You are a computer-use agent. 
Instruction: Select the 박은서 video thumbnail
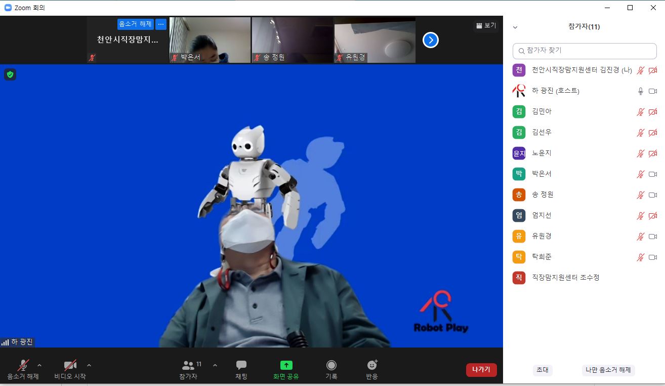tap(210, 40)
